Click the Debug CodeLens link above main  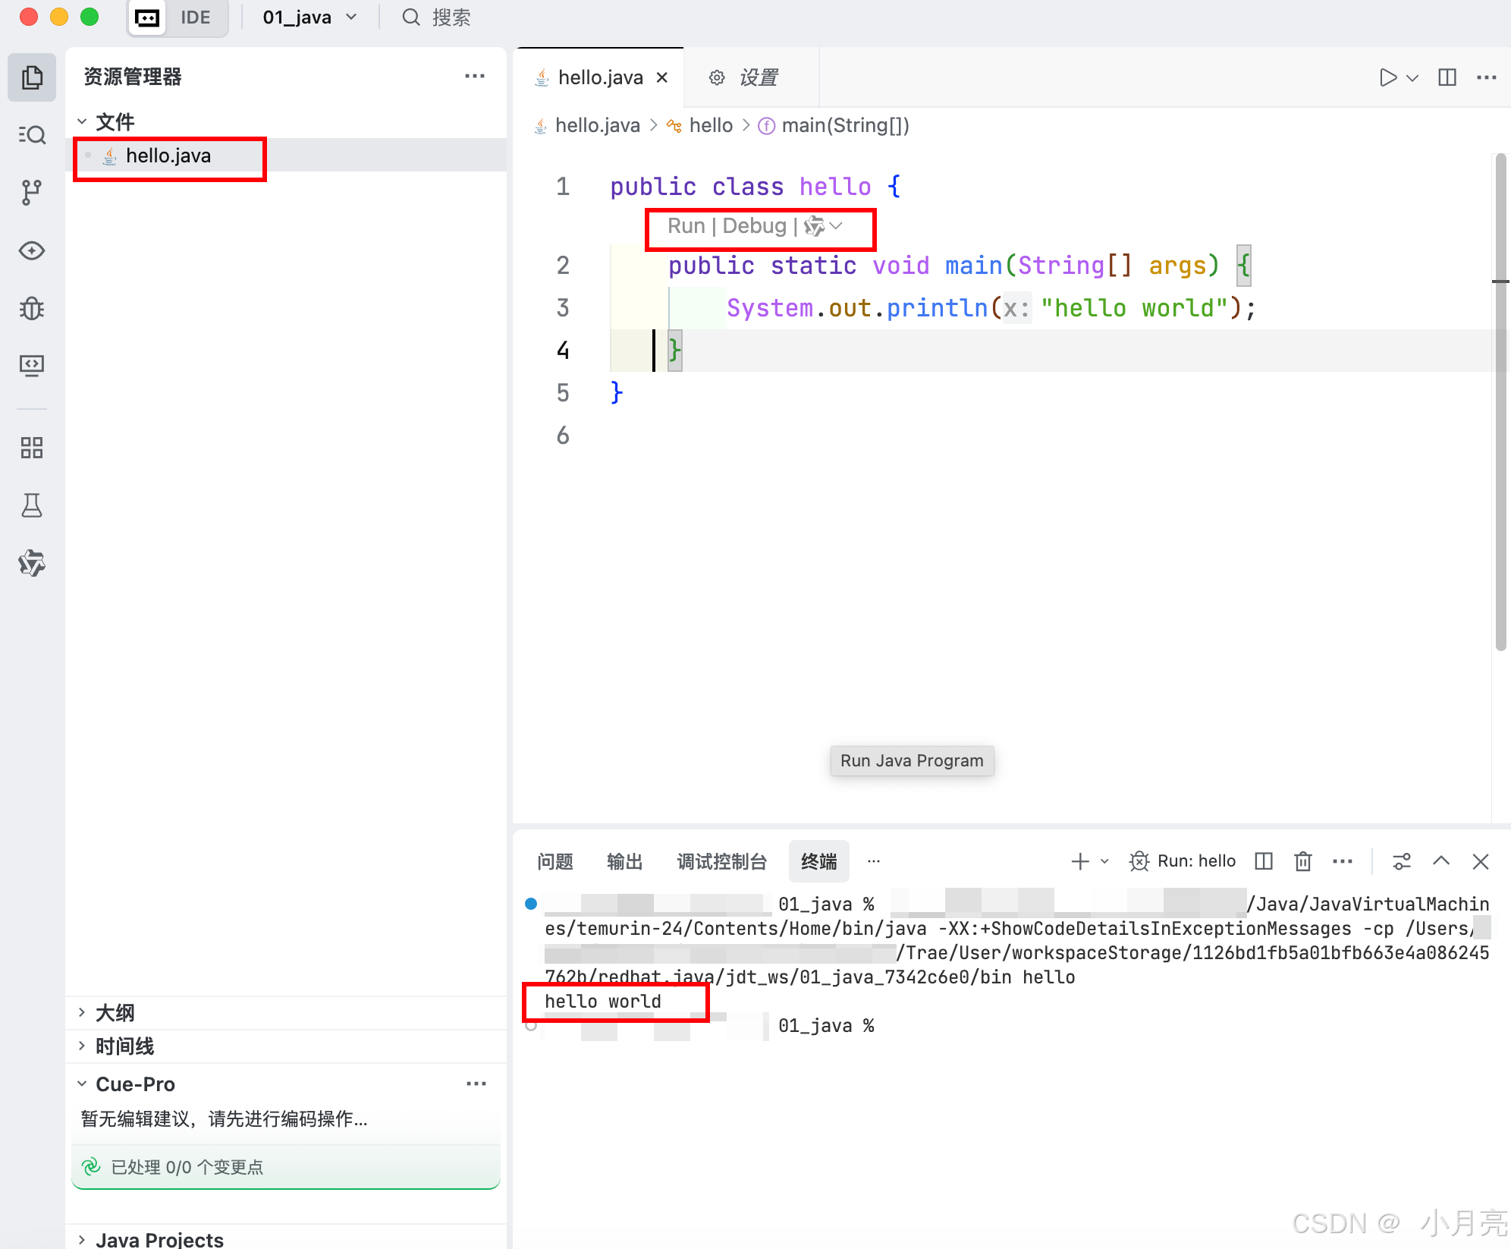click(754, 226)
